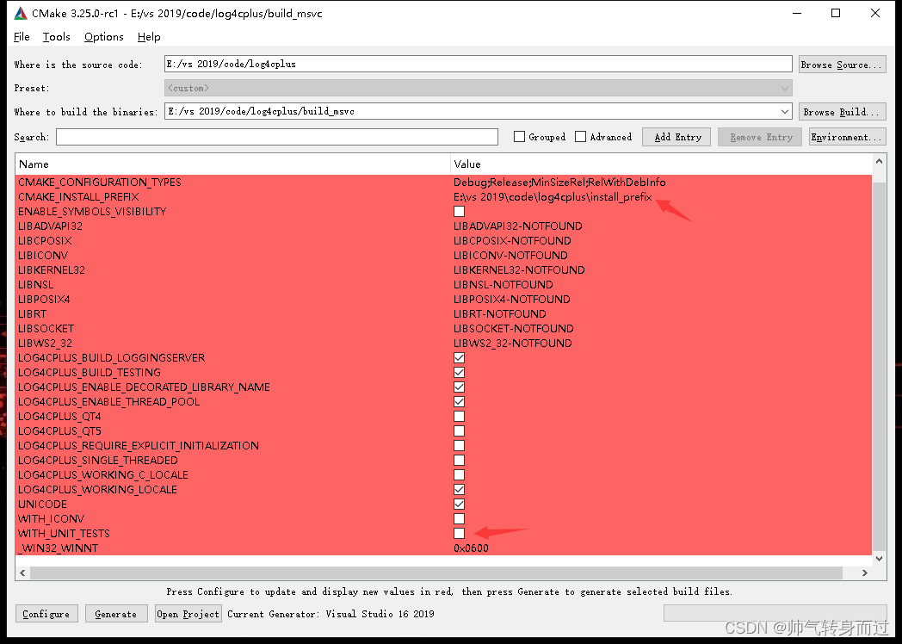902x644 pixels.
Task: Click the Browse Source button
Action: (x=842, y=65)
